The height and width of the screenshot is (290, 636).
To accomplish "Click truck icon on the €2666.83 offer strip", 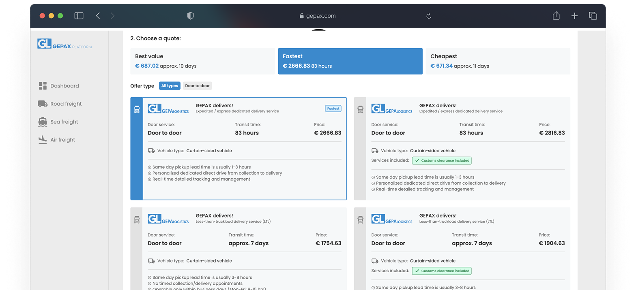I will [137, 109].
